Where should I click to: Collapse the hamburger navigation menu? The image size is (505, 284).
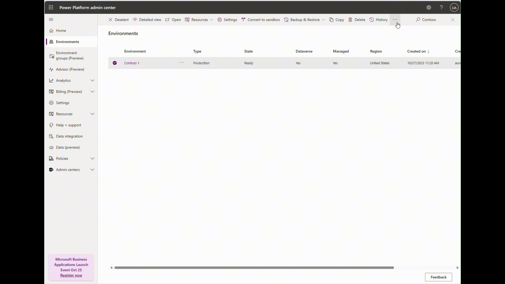(51, 19)
